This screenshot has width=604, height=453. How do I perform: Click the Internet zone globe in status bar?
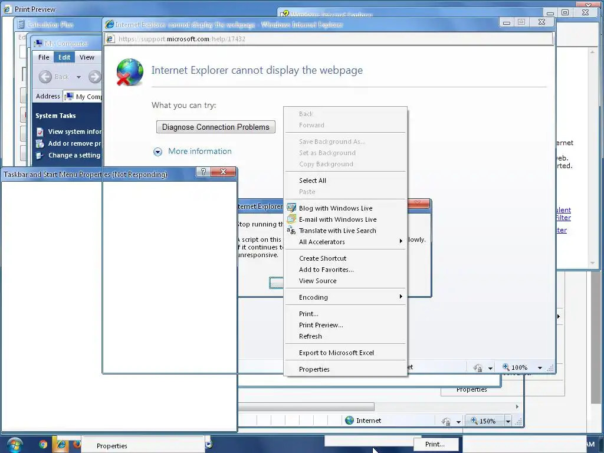click(349, 420)
